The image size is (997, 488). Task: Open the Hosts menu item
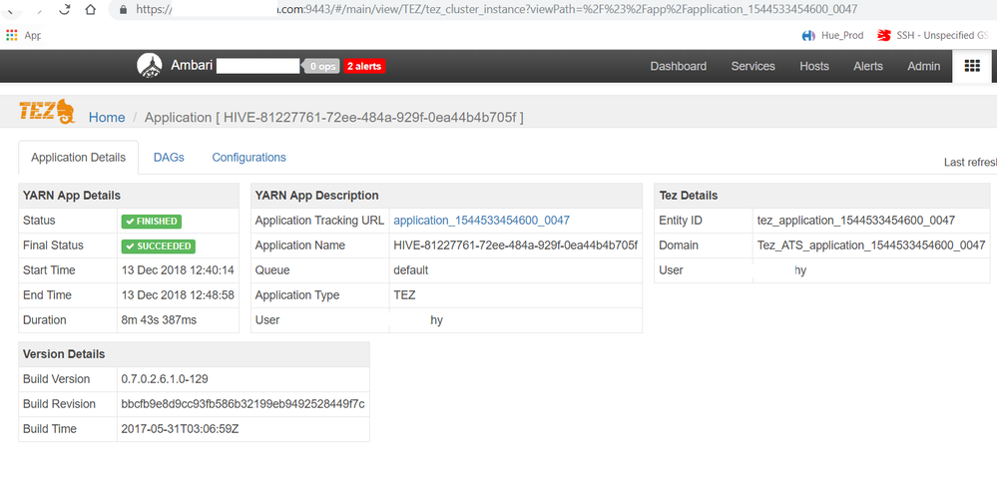point(814,66)
